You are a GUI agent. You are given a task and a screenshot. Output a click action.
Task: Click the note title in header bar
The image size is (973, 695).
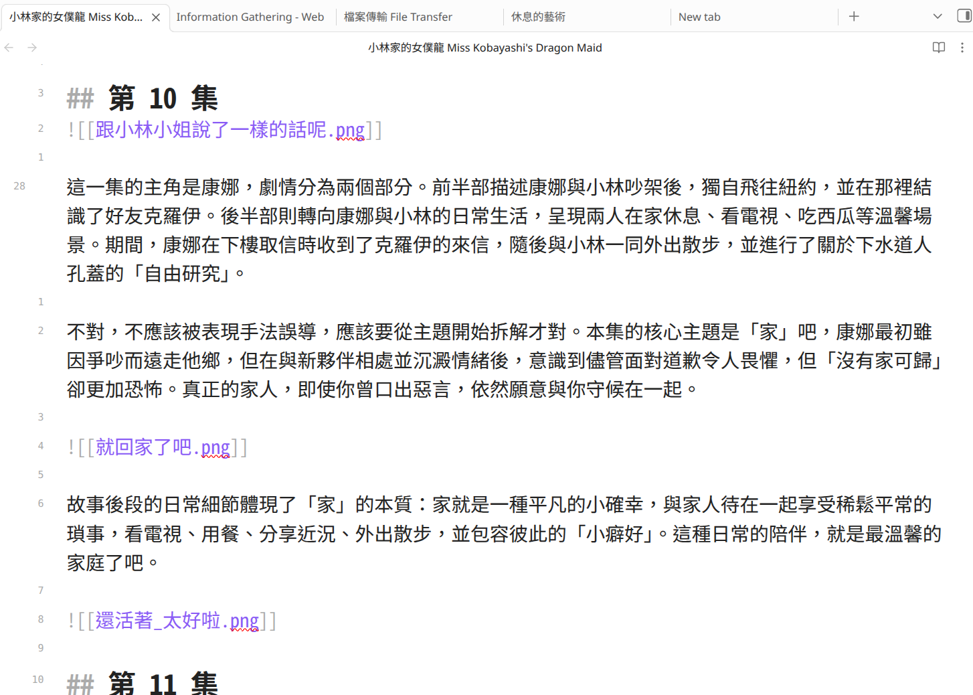484,48
